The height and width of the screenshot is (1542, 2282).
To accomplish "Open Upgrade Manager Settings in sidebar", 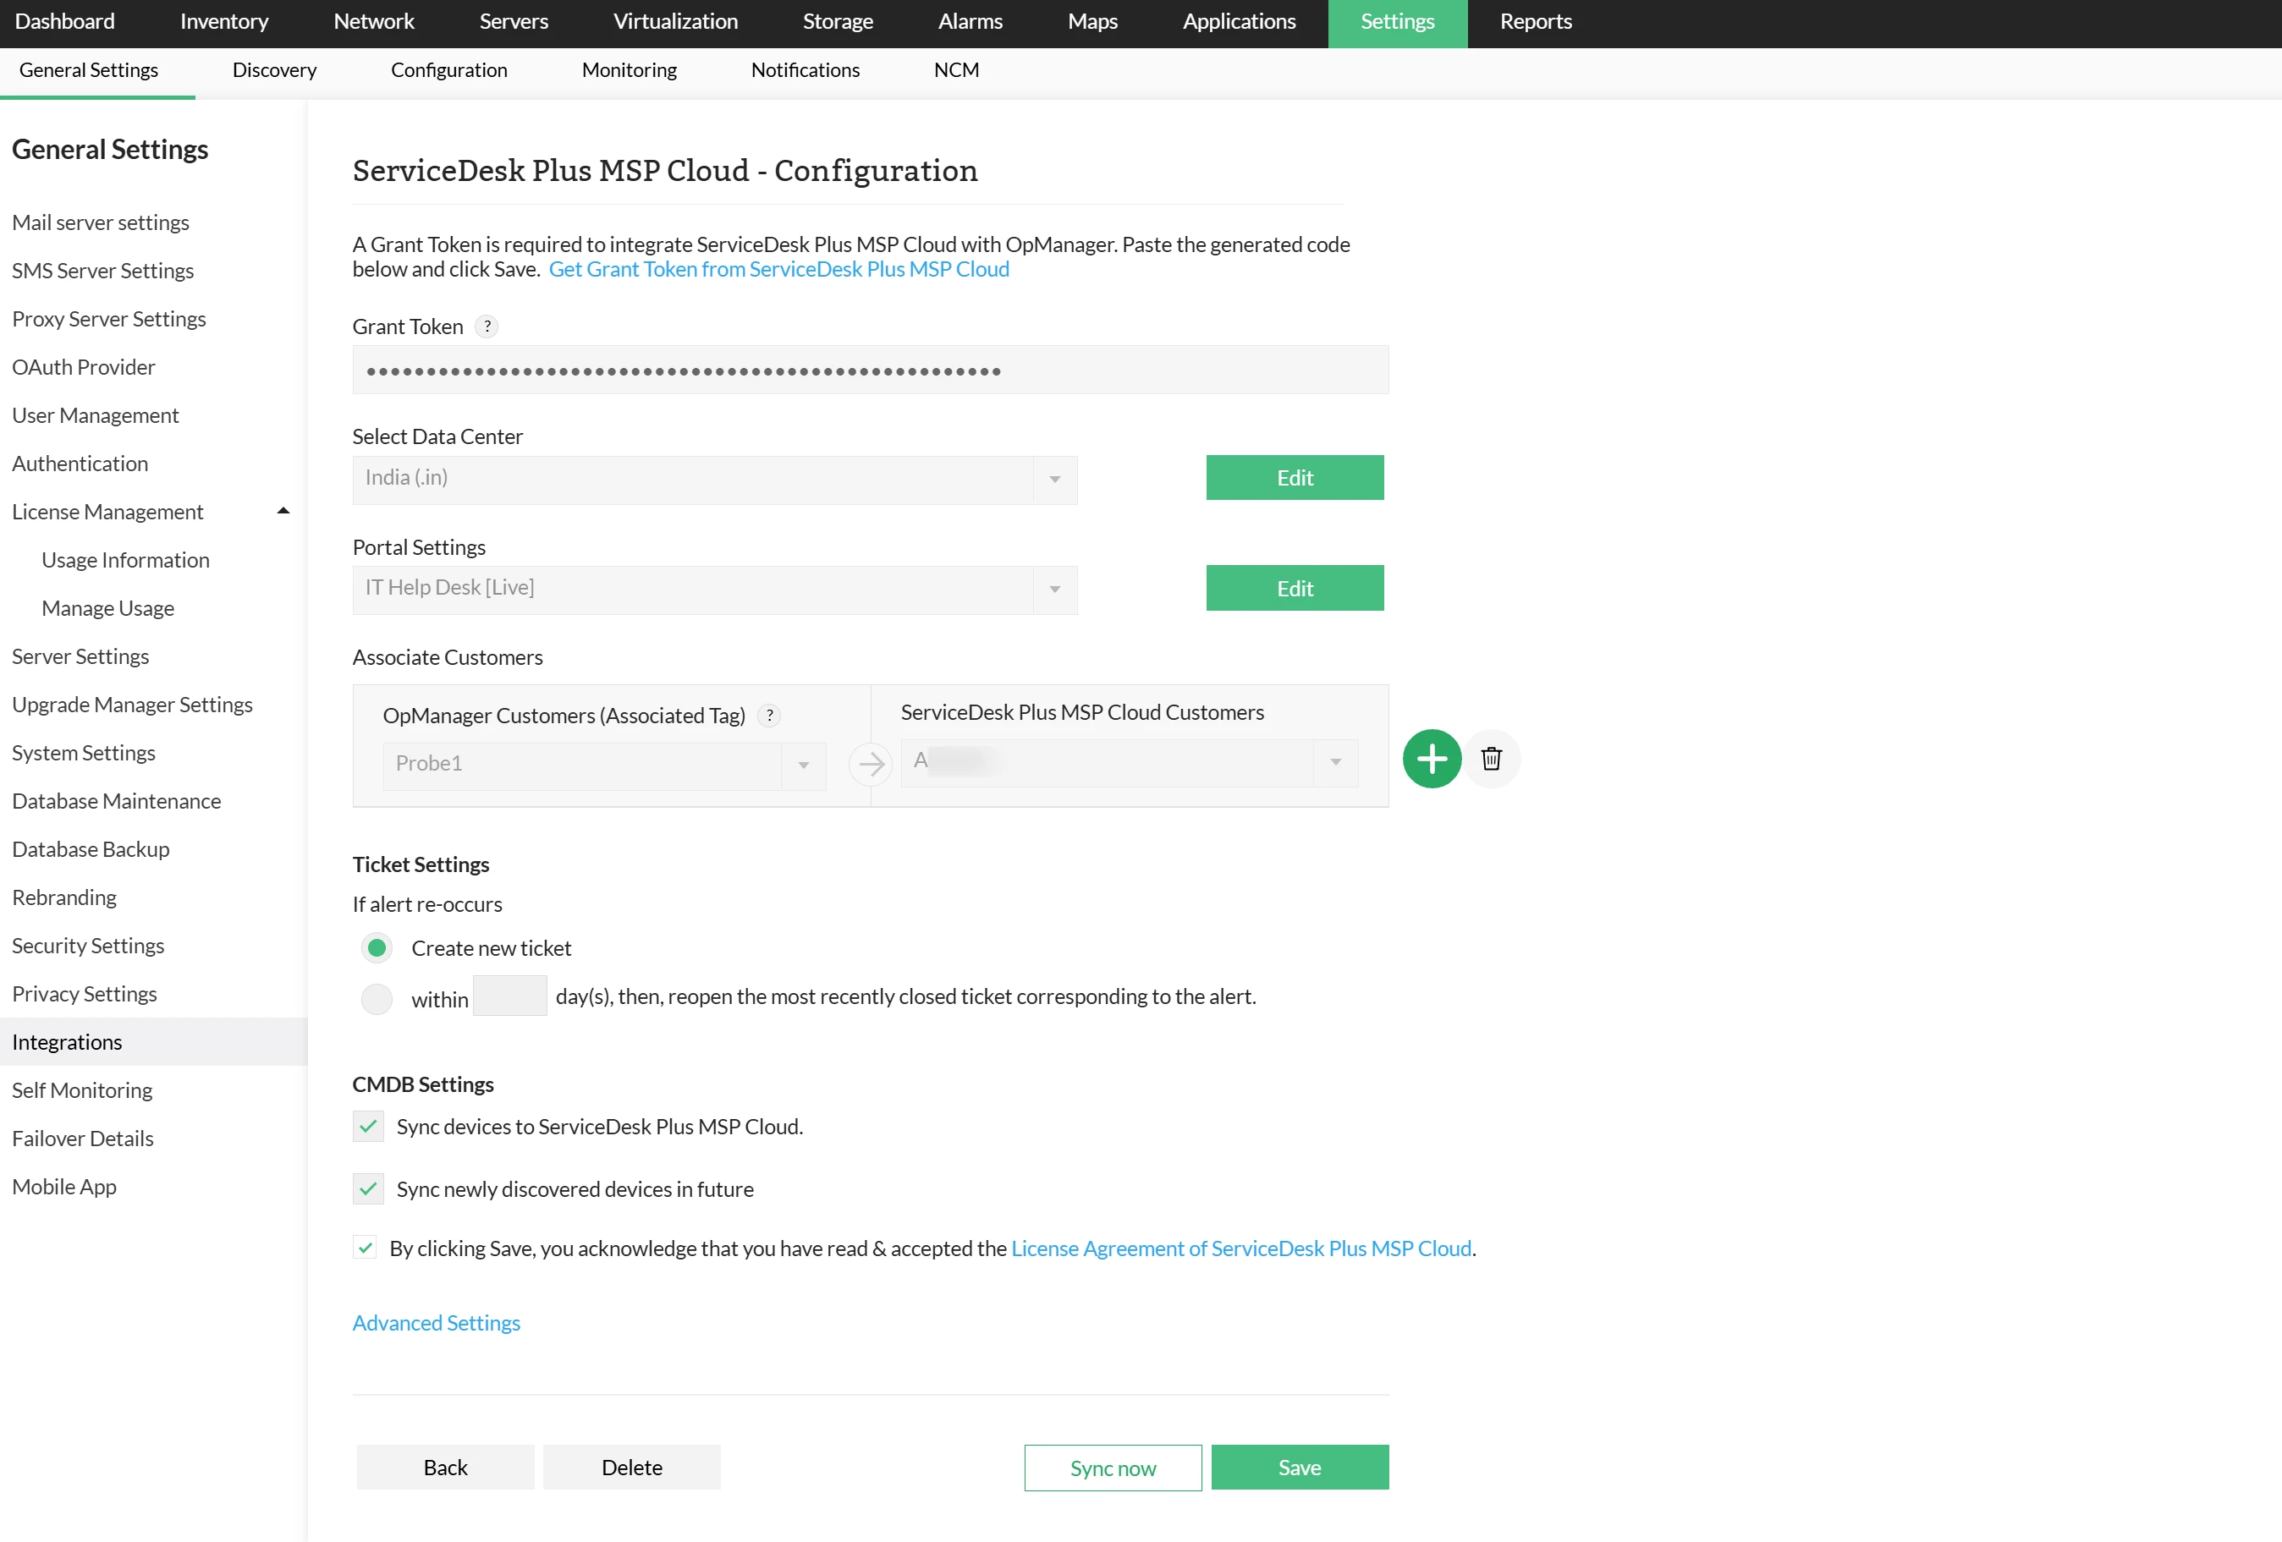I will (132, 705).
